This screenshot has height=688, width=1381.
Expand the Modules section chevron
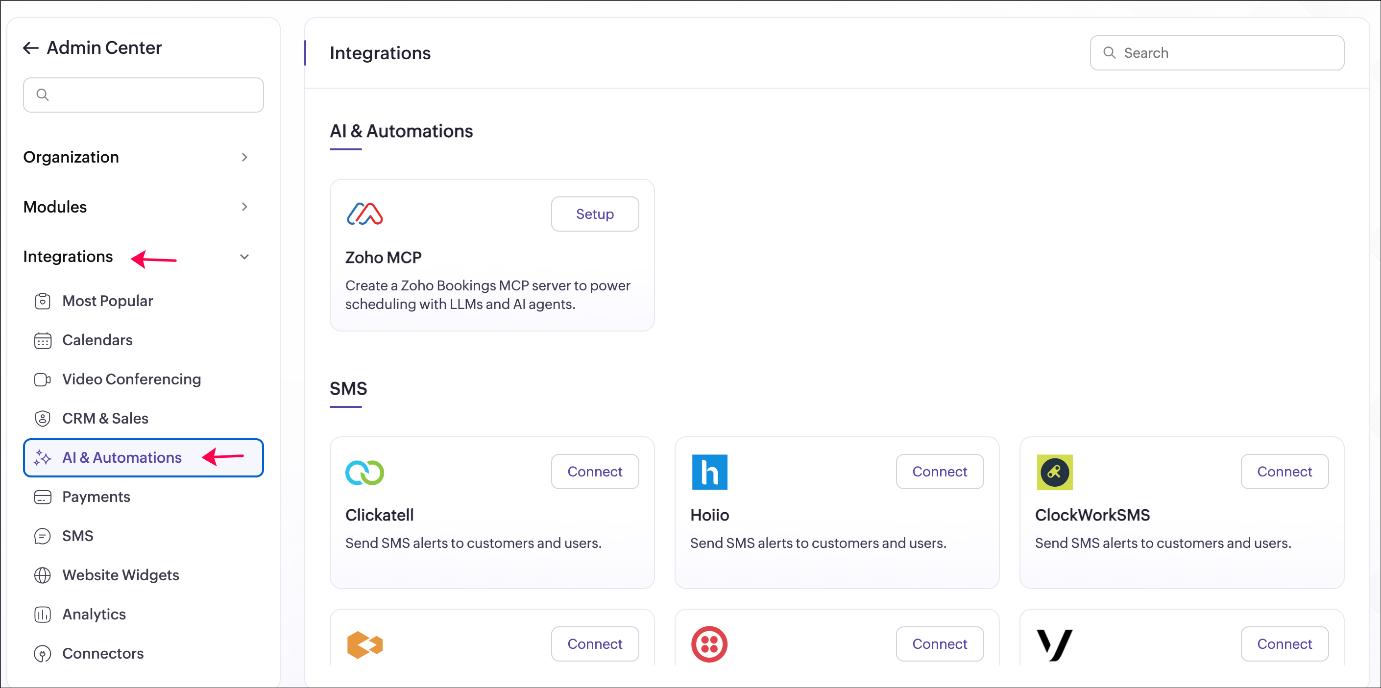click(244, 207)
